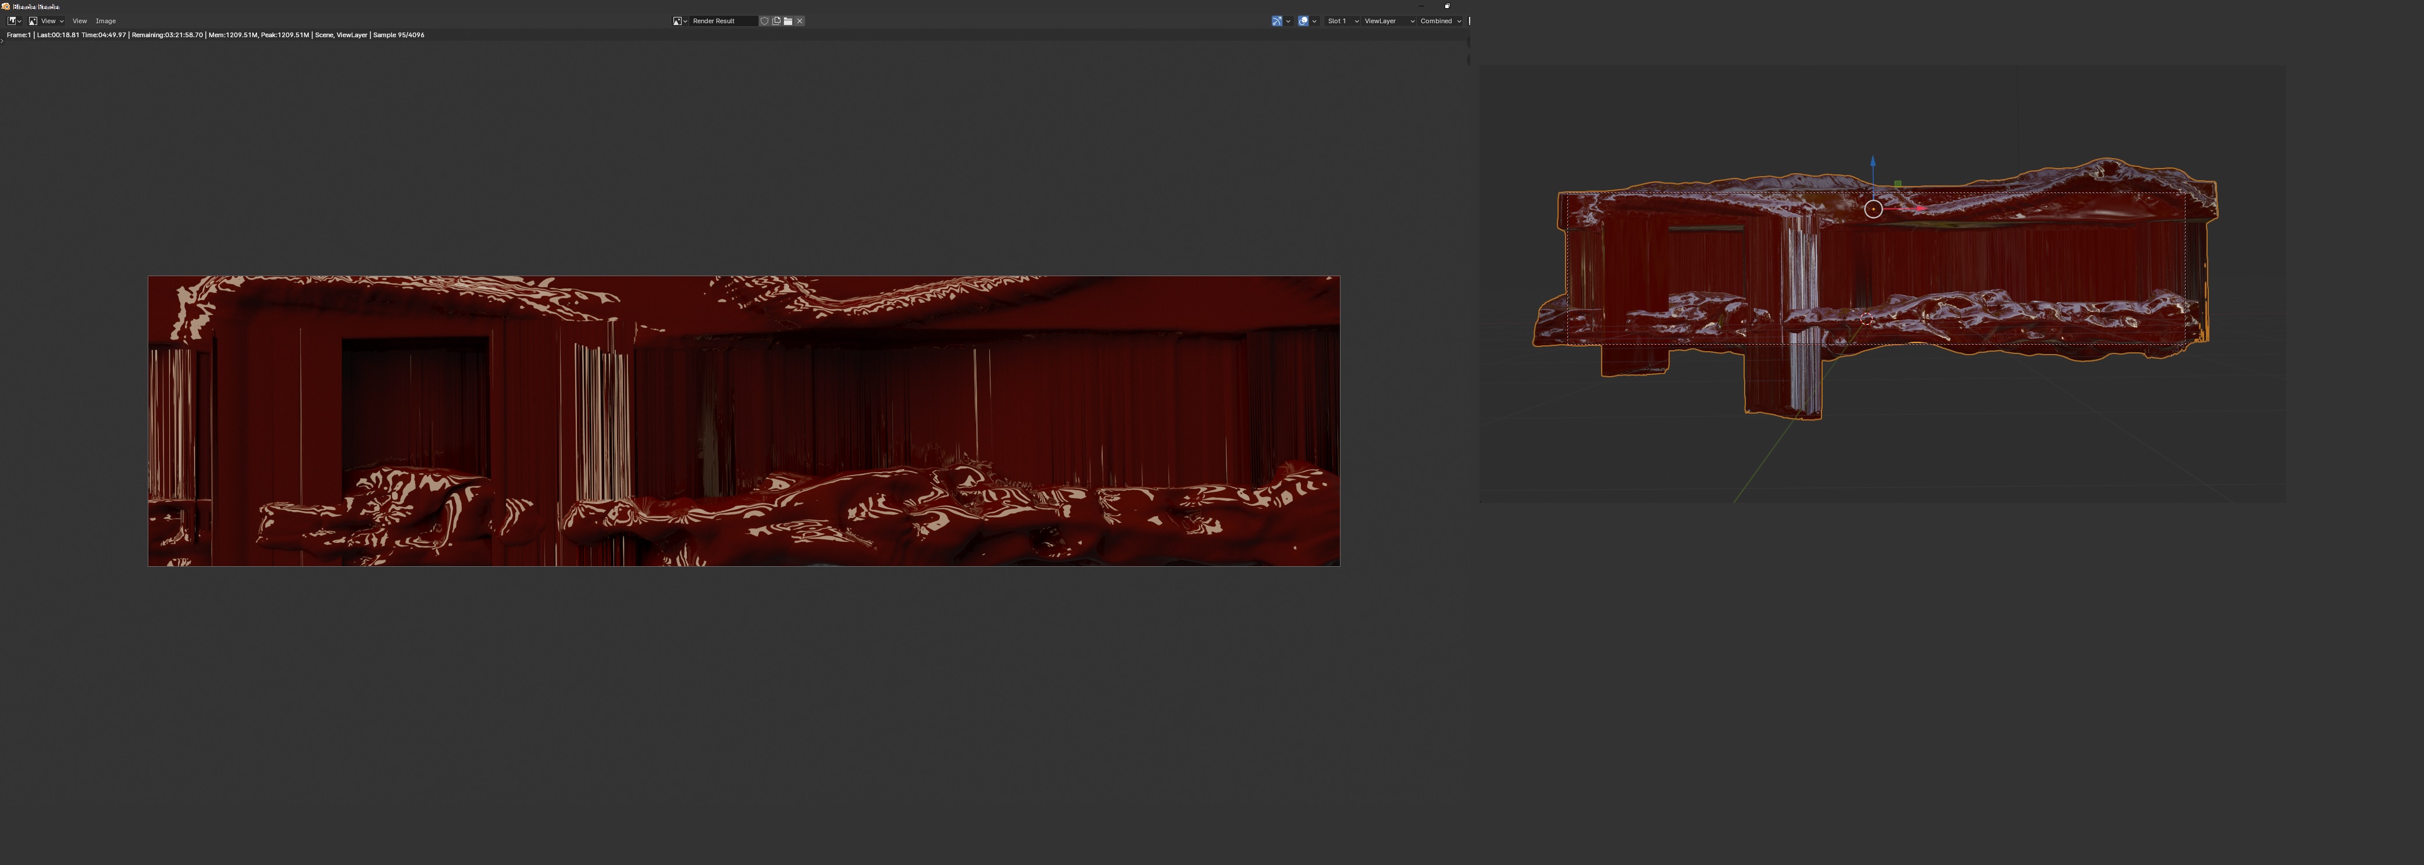Open image file via folder icon
Viewport: 2424px width, 865px height.
pyautogui.click(x=787, y=21)
